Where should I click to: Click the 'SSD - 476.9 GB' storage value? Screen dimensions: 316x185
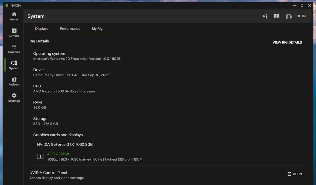click(x=46, y=124)
